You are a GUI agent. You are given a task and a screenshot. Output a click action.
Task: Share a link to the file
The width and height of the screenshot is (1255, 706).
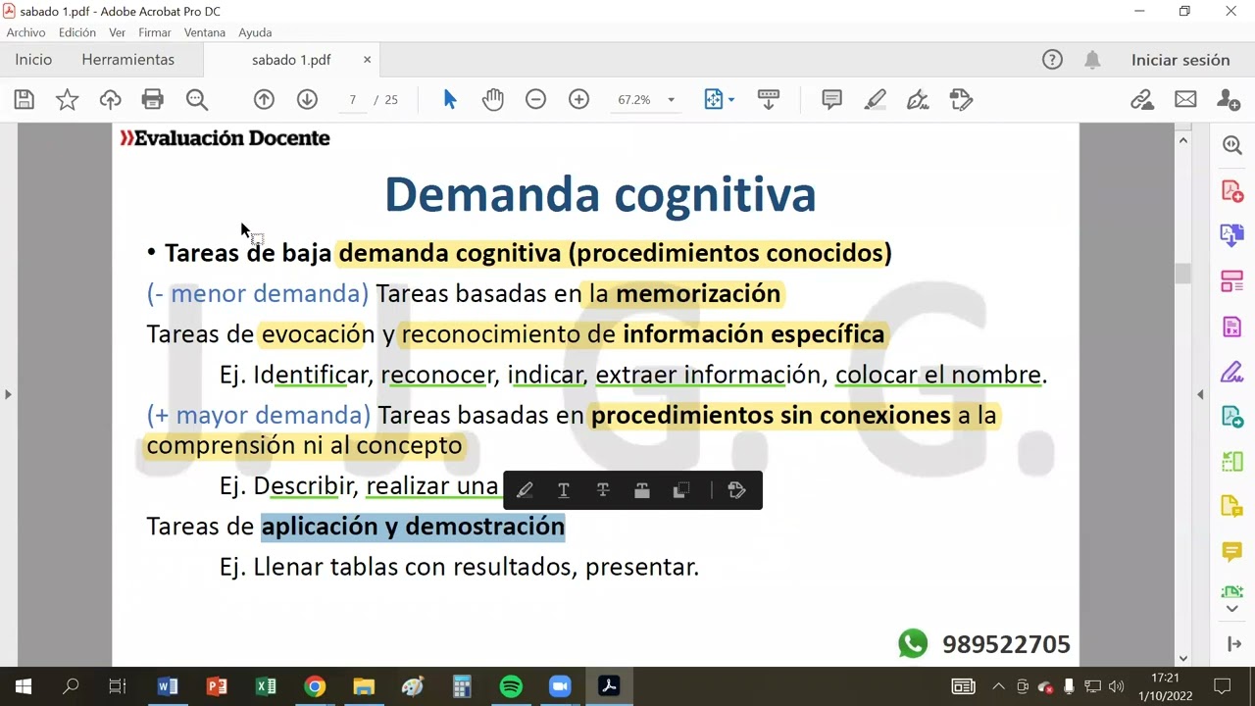1142,99
